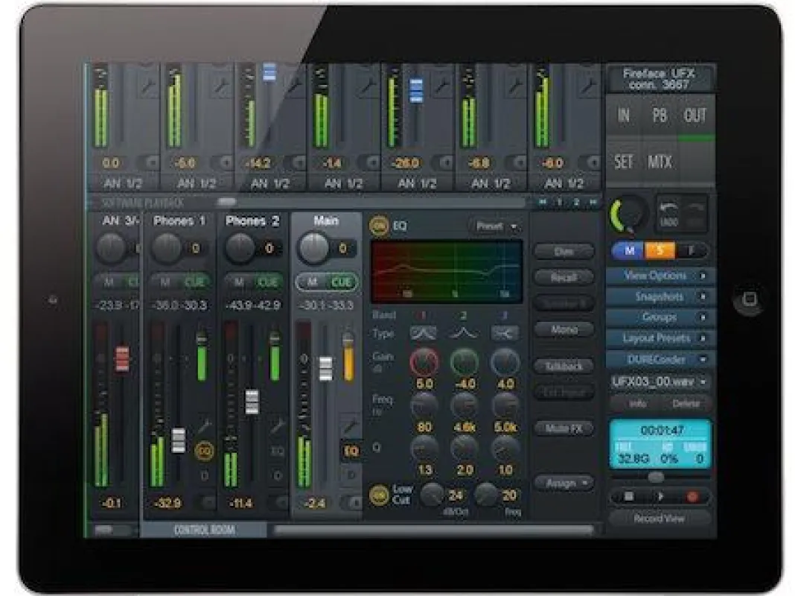Switch to the OUT tab
This screenshot has width=795, height=596.
695,115
